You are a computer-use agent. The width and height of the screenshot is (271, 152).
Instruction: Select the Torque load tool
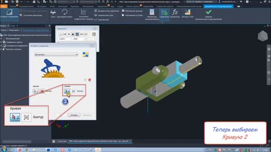click(65, 14)
